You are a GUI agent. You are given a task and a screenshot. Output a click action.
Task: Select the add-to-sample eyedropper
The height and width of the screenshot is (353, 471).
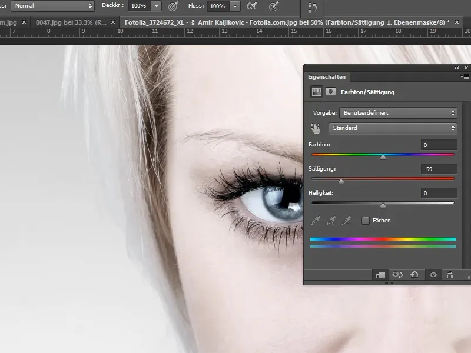[x=331, y=221]
